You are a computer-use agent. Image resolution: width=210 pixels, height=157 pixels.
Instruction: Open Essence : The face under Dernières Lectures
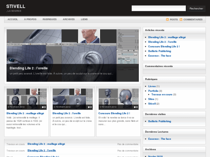(159, 139)
